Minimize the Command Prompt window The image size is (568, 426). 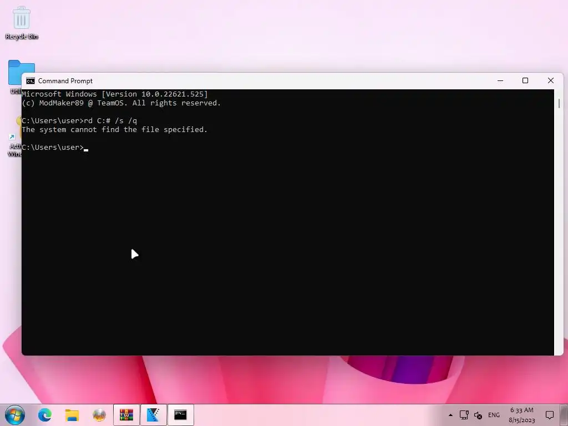pos(500,81)
